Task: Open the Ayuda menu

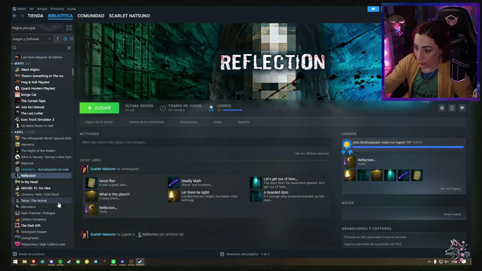Action: tap(72, 9)
